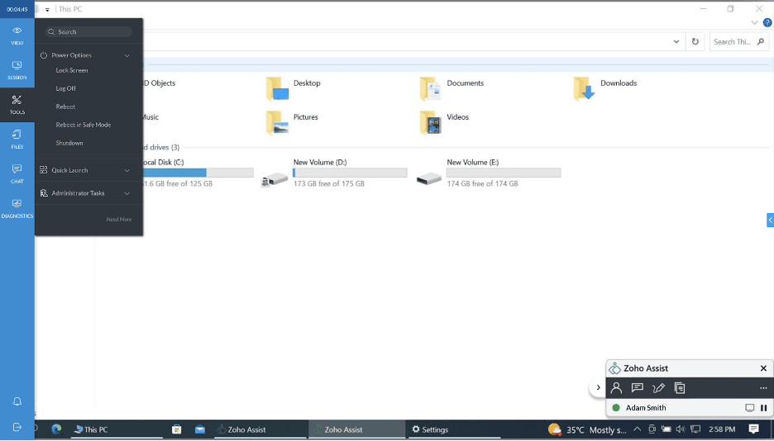Choose Shutdown power option
Image resolution: width=774 pixels, height=441 pixels.
tap(69, 143)
